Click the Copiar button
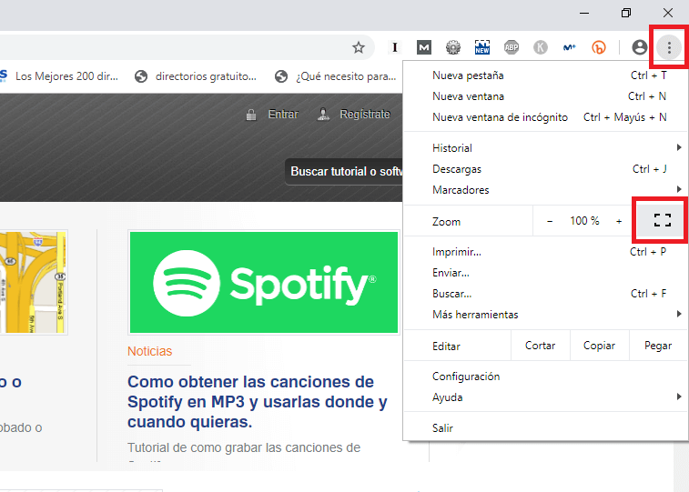The height and width of the screenshot is (492, 689). pyautogui.click(x=600, y=346)
